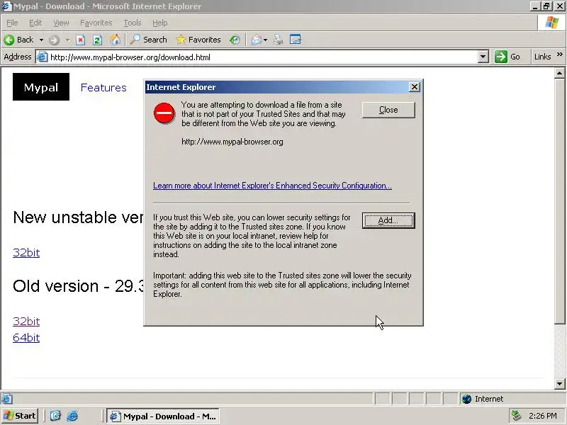Click Show Desktop quick launch icon
Screen dimensions: 567x425
55,416
